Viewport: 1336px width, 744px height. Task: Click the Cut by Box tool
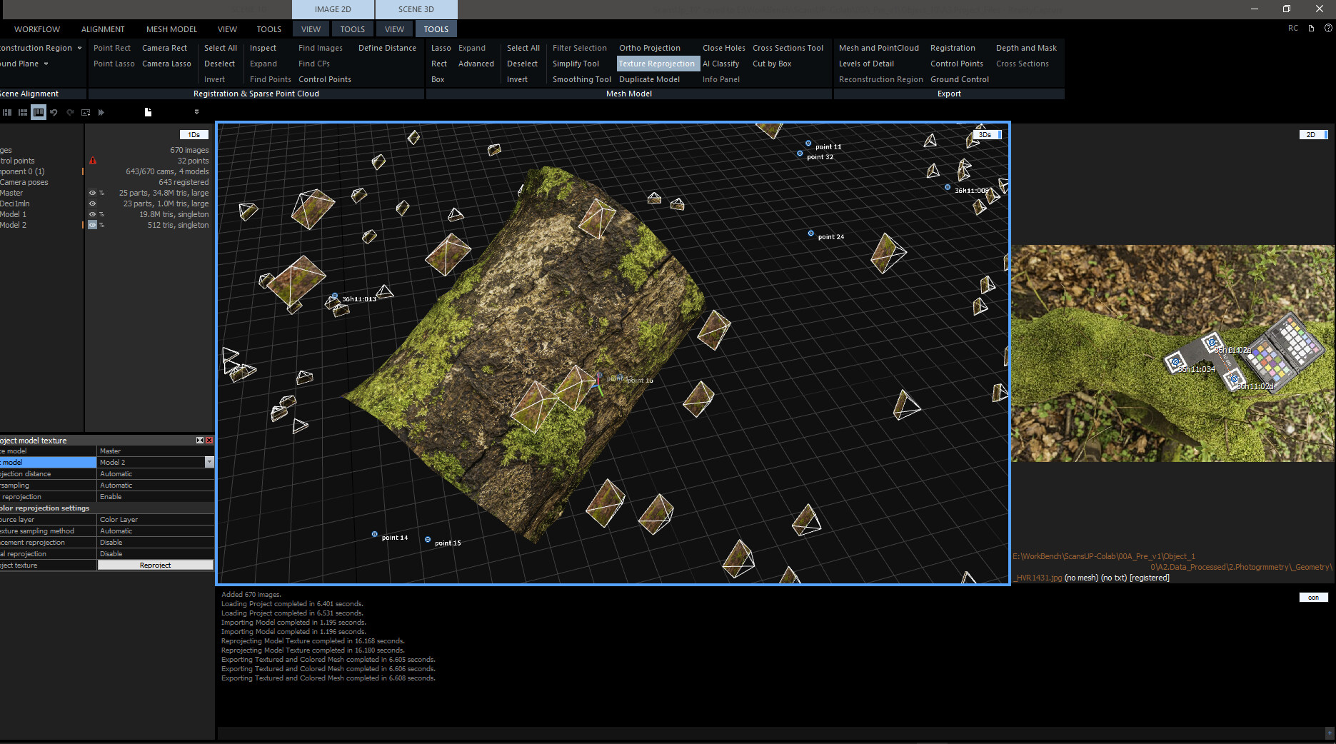[x=771, y=64]
